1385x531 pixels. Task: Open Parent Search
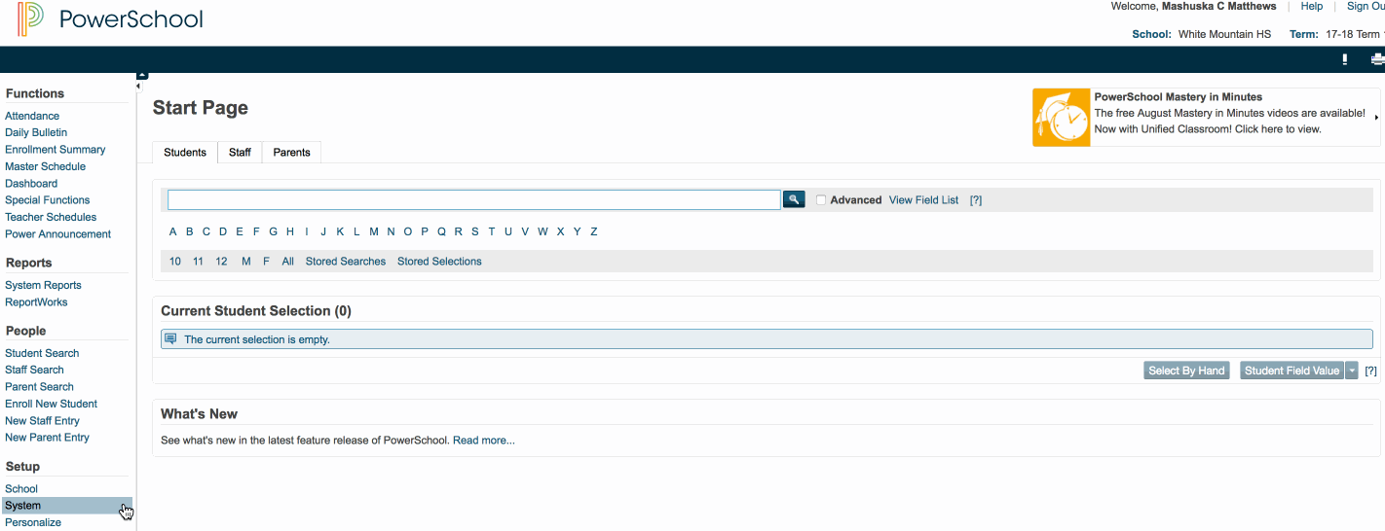pyautogui.click(x=39, y=387)
